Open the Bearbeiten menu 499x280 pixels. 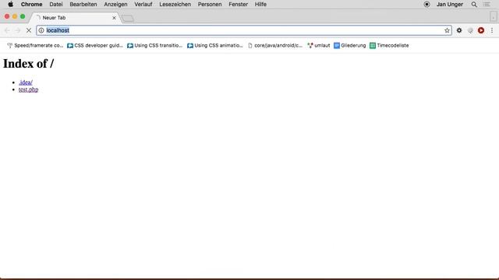tap(83, 5)
